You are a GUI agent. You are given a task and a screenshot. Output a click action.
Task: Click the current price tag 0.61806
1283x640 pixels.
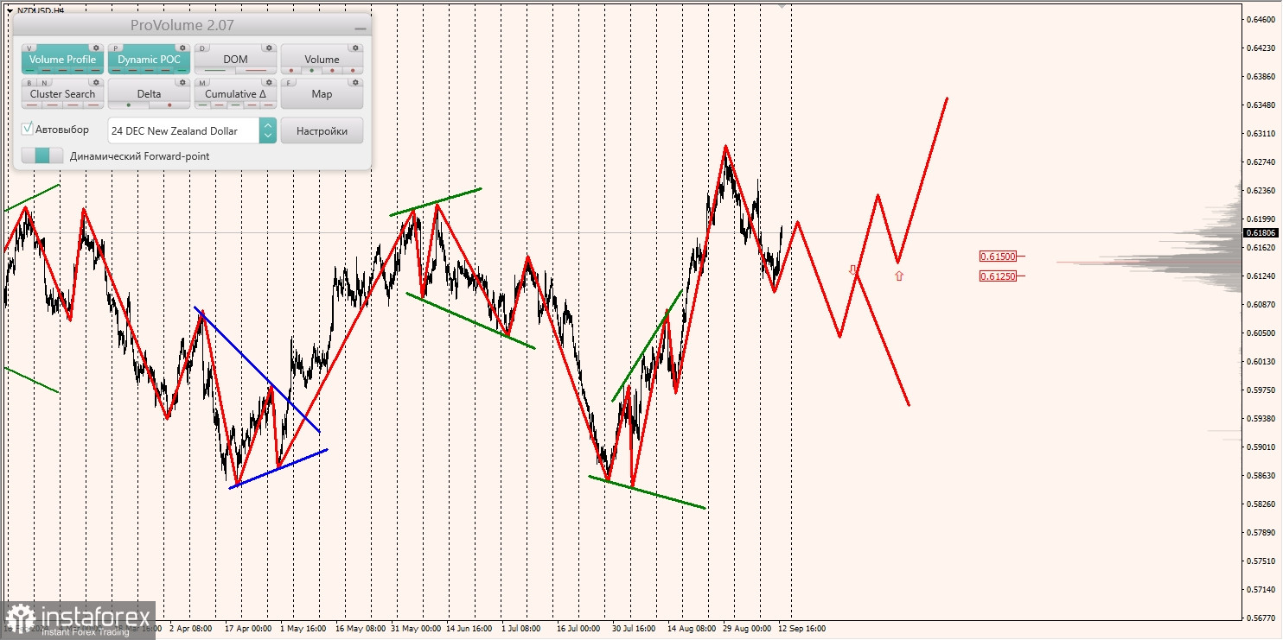pos(1261,232)
